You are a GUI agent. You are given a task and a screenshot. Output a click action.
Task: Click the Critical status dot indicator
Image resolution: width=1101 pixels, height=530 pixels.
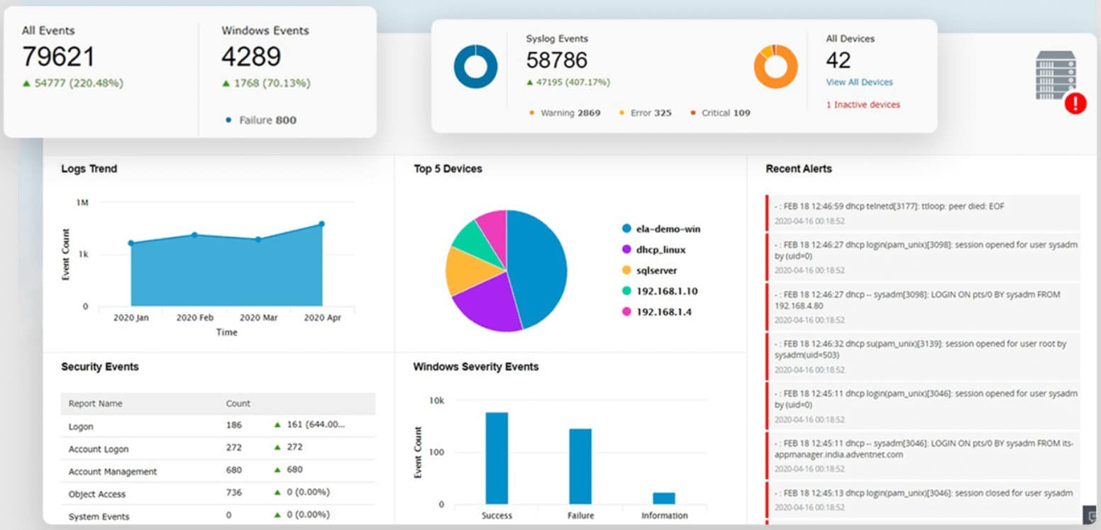(692, 112)
